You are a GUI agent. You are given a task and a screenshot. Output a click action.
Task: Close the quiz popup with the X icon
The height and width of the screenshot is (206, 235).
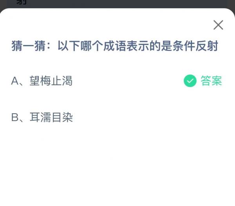(x=218, y=25)
